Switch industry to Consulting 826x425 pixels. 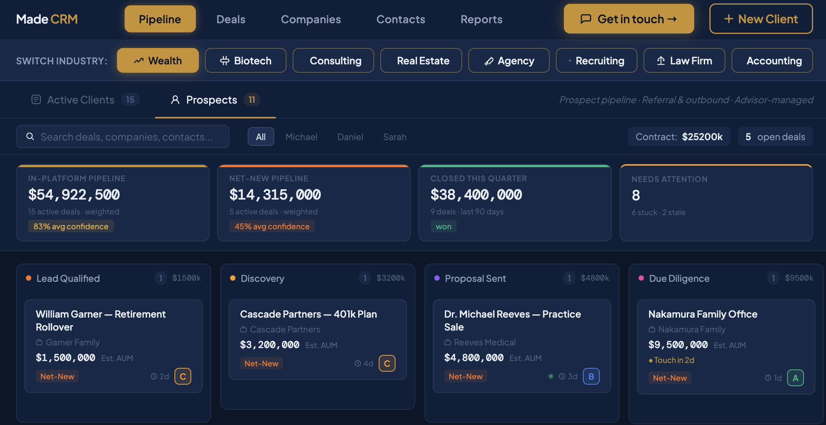click(x=333, y=61)
